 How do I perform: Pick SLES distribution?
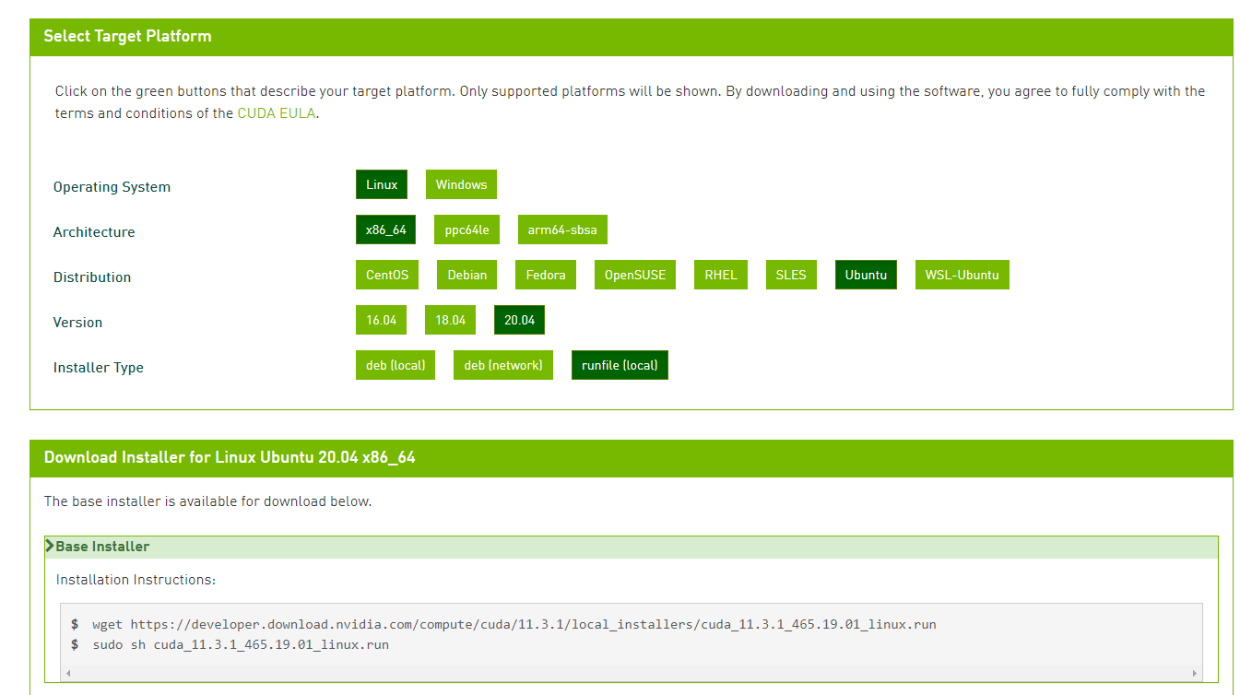[x=791, y=275]
